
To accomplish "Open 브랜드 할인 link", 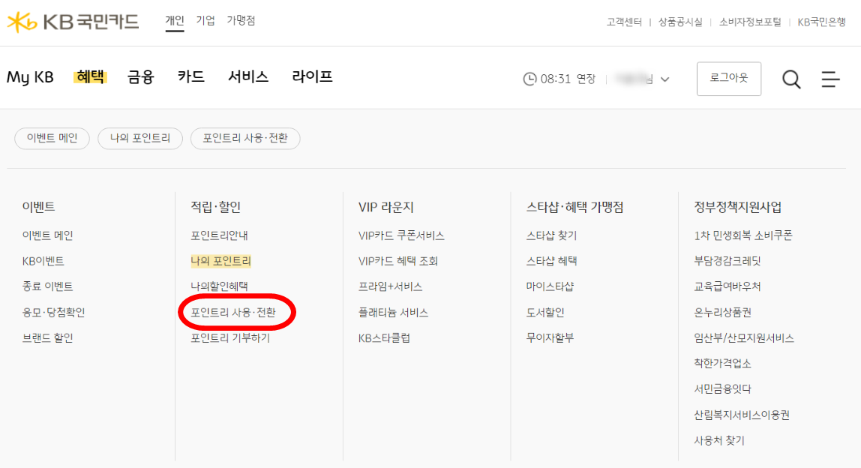I will click(x=48, y=337).
